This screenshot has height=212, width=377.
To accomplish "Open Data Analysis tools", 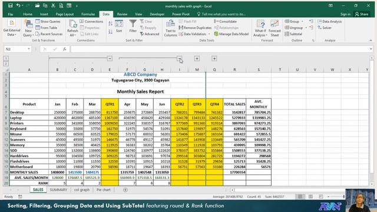I will [329, 21].
